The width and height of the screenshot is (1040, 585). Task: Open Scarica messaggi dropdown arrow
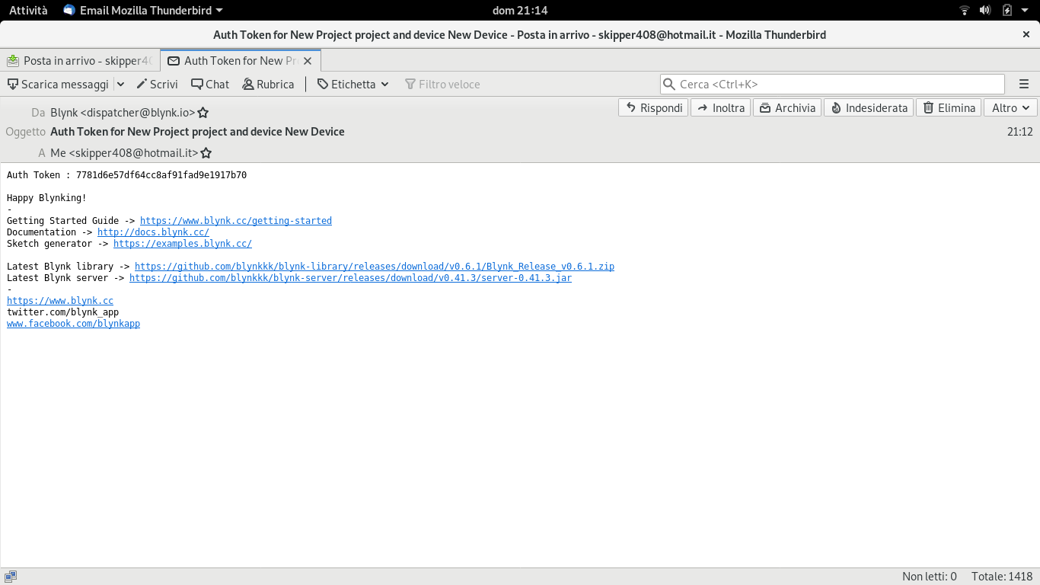pos(120,85)
